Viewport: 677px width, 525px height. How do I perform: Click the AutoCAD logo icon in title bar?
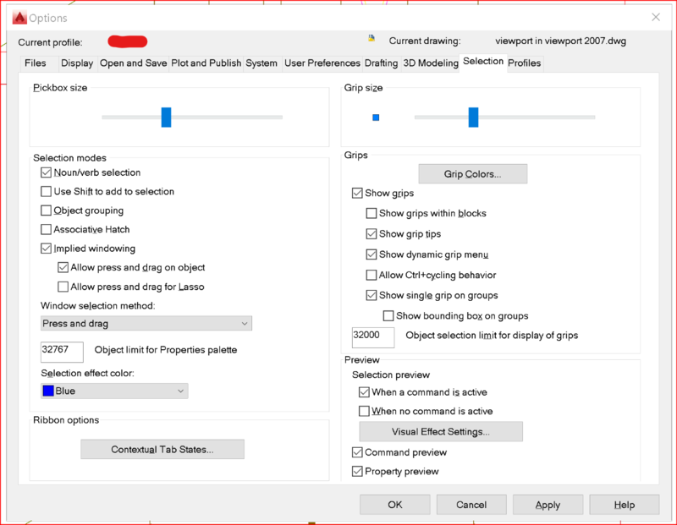coord(19,17)
